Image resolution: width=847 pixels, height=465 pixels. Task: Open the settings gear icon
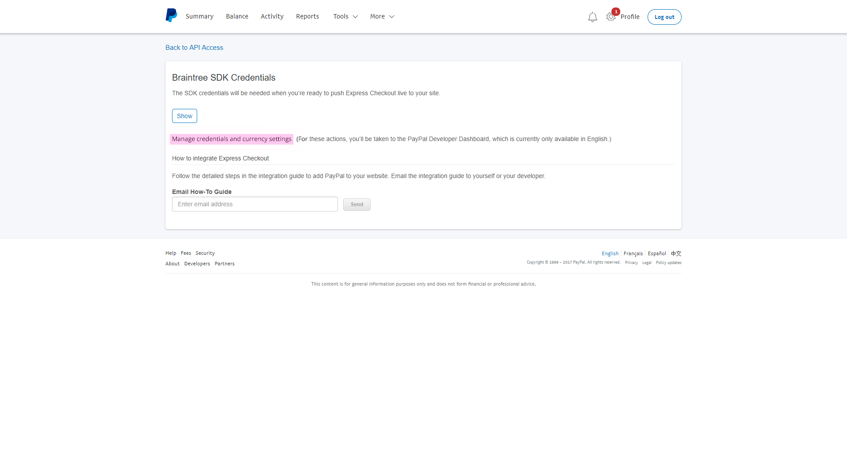point(611,17)
